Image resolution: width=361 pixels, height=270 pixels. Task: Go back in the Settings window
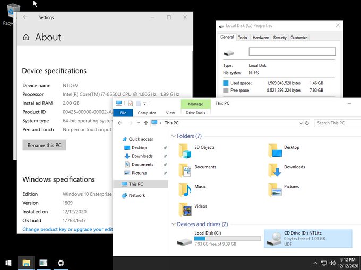point(25,17)
